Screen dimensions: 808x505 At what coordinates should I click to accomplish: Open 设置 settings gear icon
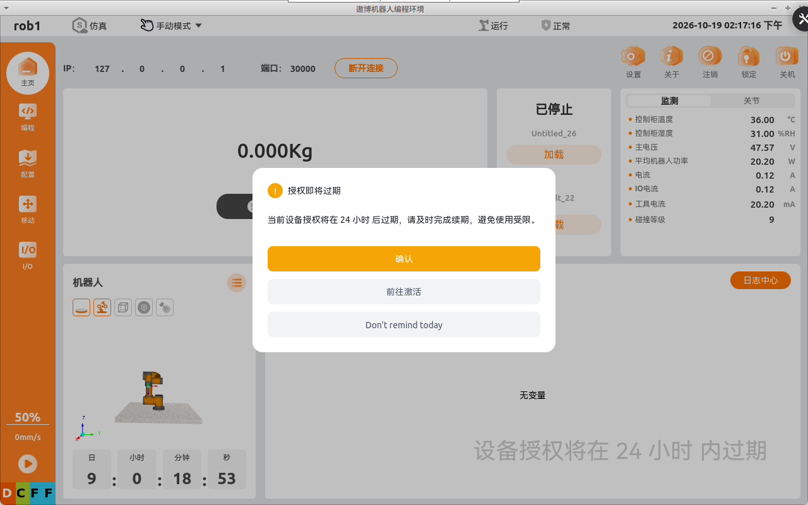point(633,62)
